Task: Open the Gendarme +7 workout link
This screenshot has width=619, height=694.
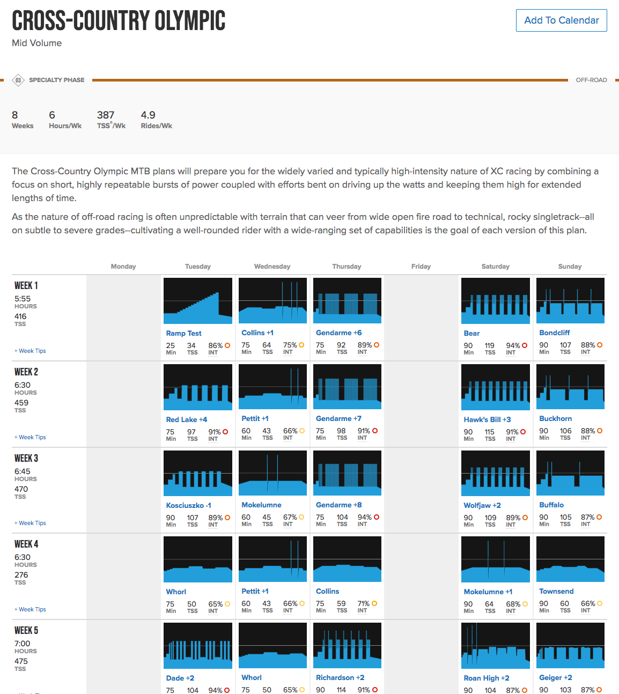Action: (x=338, y=418)
